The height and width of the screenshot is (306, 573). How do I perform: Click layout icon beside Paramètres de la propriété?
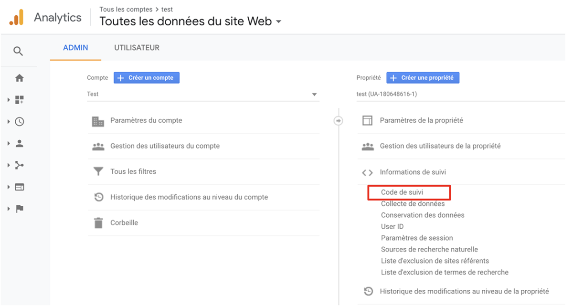[x=367, y=120]
